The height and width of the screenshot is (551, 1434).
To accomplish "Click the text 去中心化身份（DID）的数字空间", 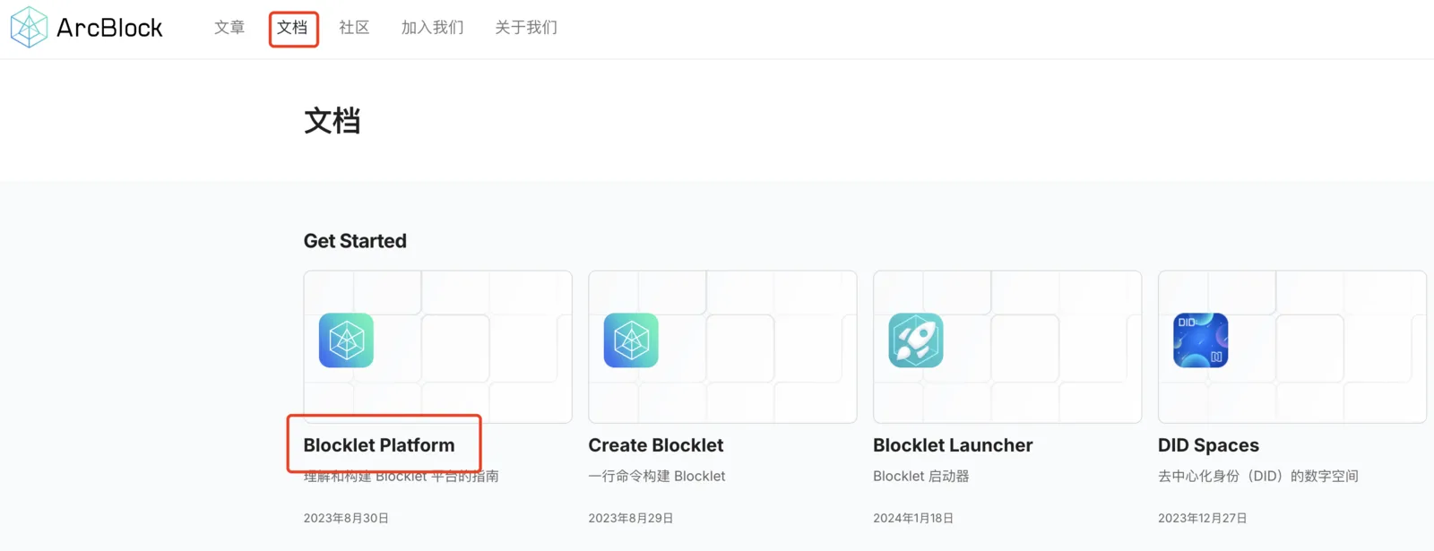I will pos(1258,477).
